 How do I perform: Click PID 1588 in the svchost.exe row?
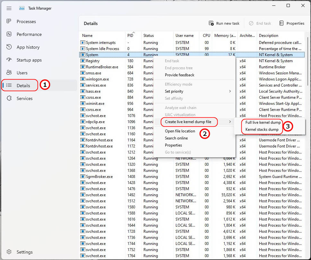point(131,213)
